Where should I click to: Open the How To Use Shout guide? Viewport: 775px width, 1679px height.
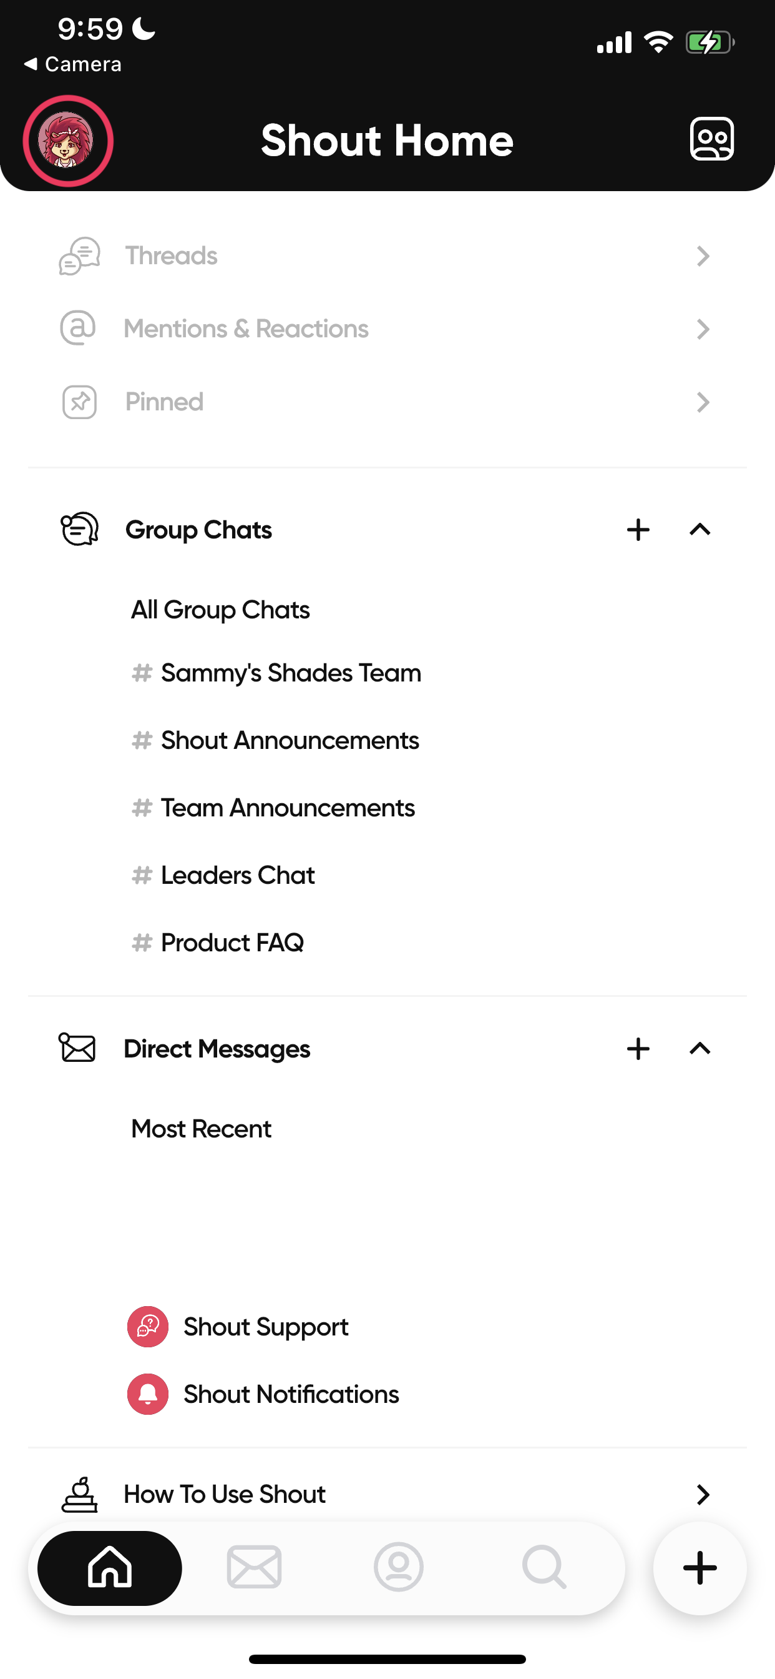point(387,1494)
